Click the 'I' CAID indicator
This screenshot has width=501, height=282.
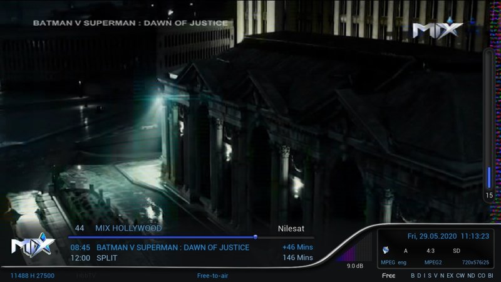(x=425, y=276)
